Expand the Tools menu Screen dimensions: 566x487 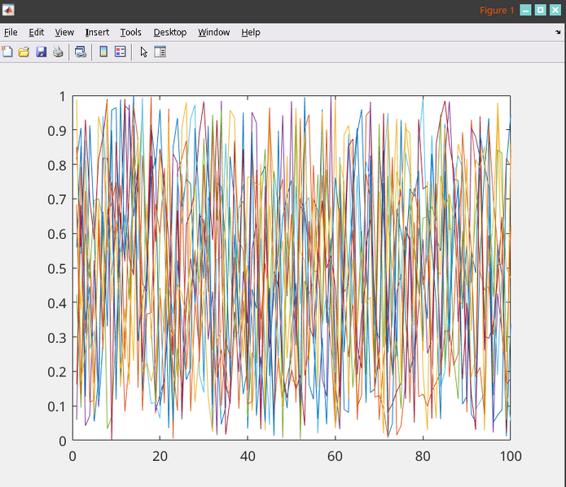pos(130,33)
